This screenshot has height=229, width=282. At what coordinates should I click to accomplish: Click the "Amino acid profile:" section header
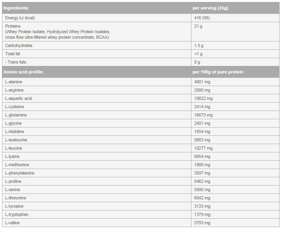[x=23, y=72]
